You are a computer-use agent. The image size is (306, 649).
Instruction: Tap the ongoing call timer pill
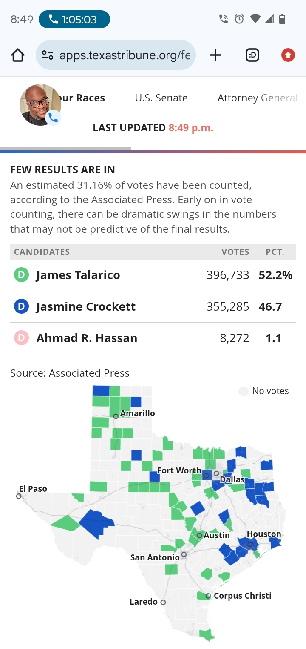(74, 20)
